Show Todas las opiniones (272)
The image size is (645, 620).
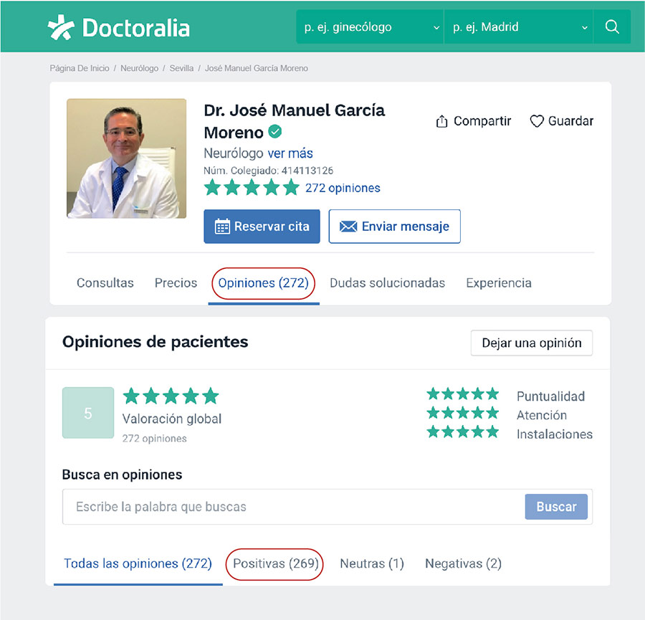138,563
